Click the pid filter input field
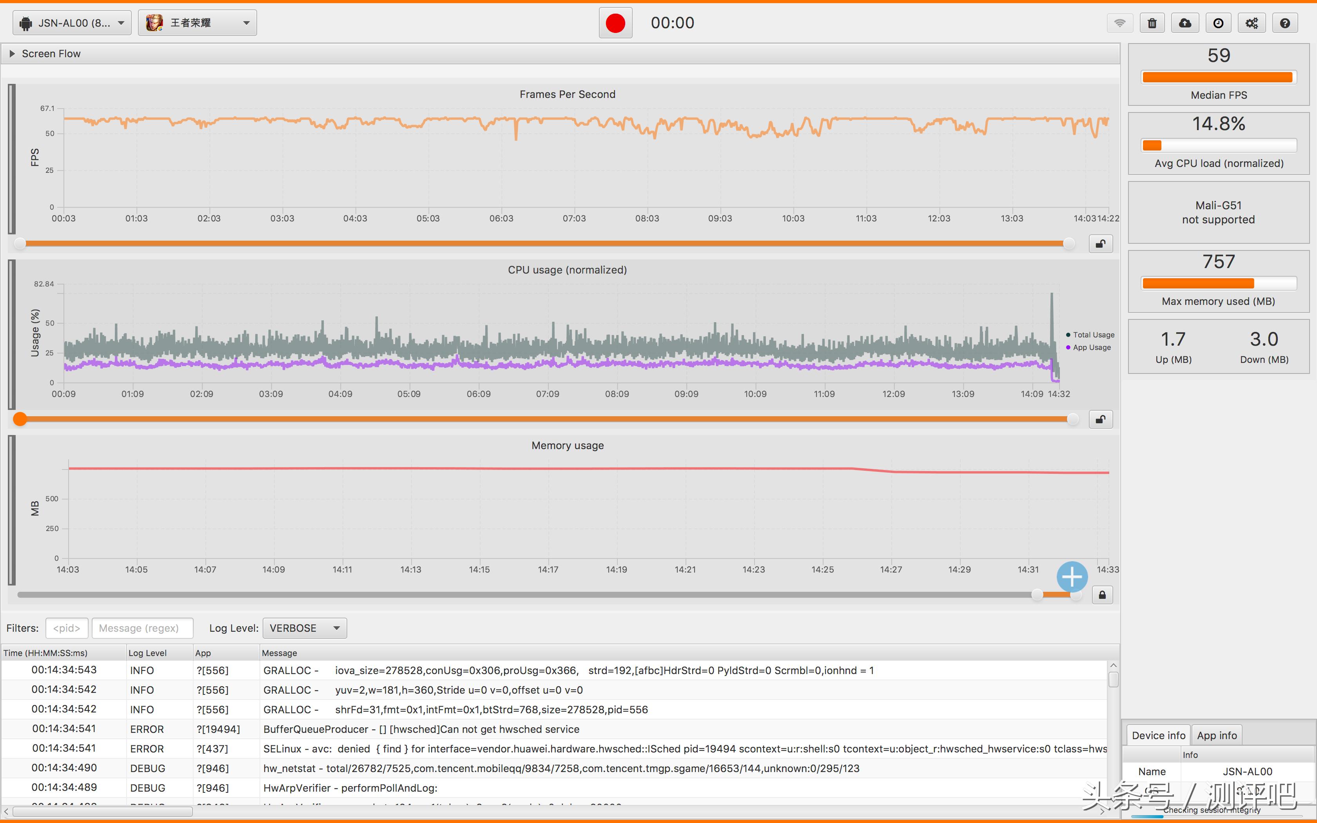The height and width of the screenshot is (823, 1317). click(x=66, y=628)
